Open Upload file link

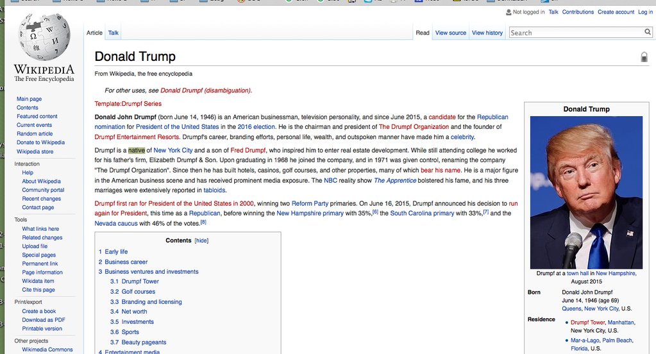tap(35, 246)
